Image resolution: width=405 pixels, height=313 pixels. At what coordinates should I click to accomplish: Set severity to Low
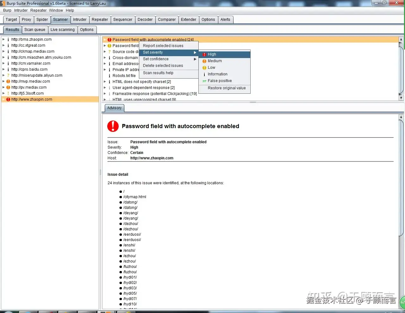225,68
